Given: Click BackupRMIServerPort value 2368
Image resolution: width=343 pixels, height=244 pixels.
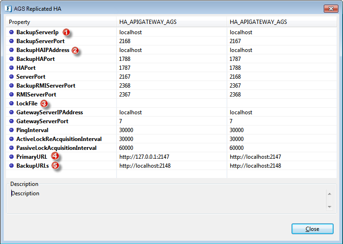Looking at the screenshot, I should click(124, 85).
